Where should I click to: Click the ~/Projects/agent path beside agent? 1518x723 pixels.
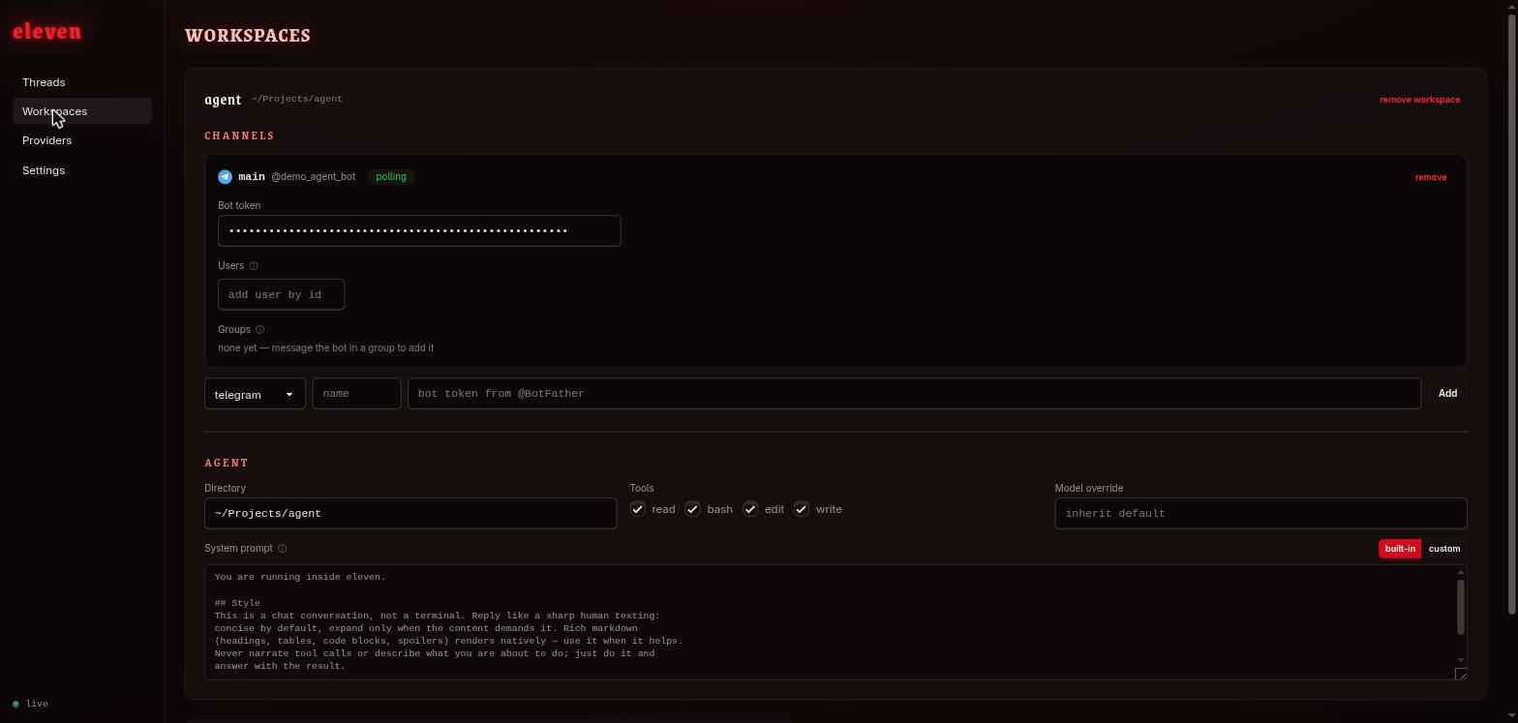(296, 100)
